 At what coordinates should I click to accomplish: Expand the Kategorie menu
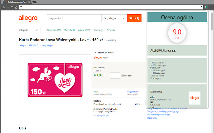pos(28,30)
